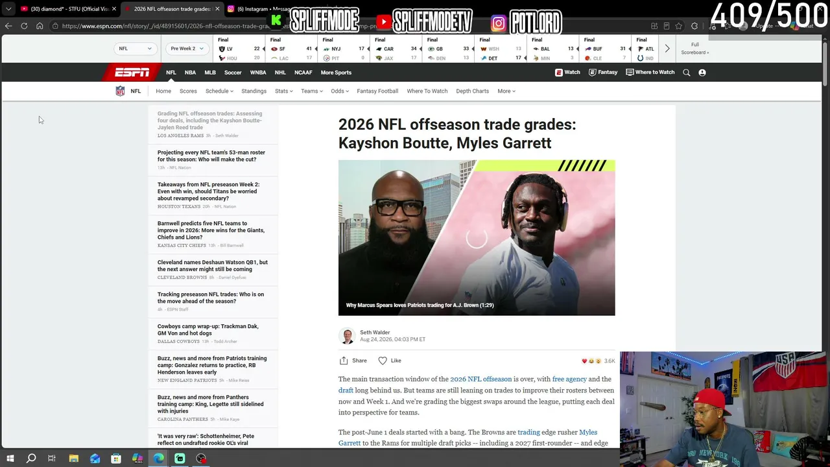Open Barnwell predicts five NFL teams story
Viewport: 830px width, 467px height.
pyautogui.click(x=211, y=230)
